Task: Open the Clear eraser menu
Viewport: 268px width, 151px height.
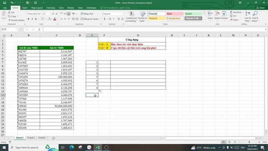Action: click(234, 20)
